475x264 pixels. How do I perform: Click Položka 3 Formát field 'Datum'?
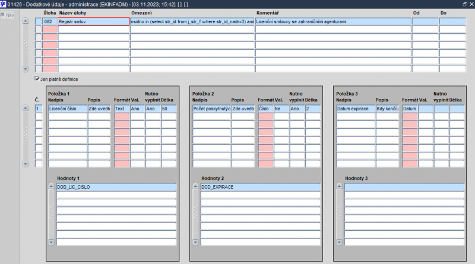point(410,109)
